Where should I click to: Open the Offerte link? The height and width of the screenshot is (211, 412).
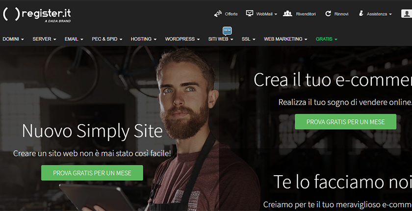coord(231,14)
